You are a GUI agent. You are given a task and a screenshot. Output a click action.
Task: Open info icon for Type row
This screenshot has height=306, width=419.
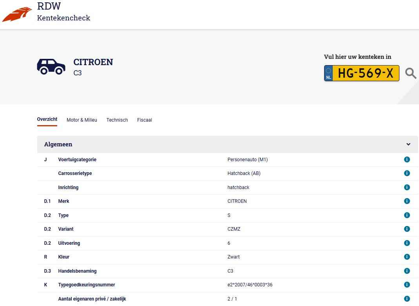point(407,215)
